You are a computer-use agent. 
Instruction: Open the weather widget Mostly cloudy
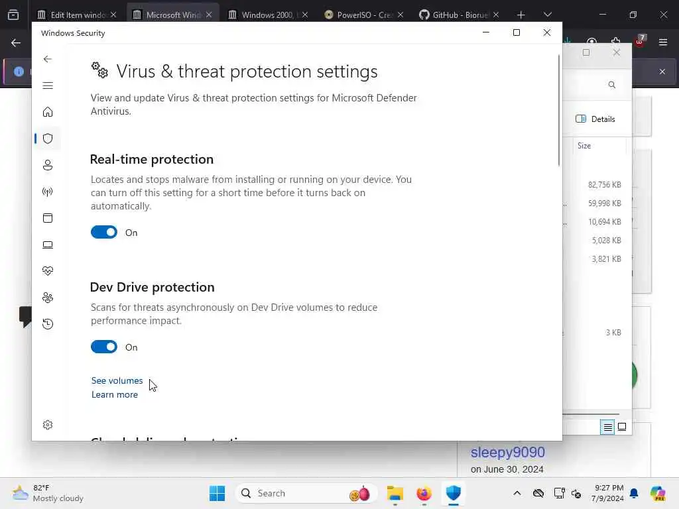[48, 493]
